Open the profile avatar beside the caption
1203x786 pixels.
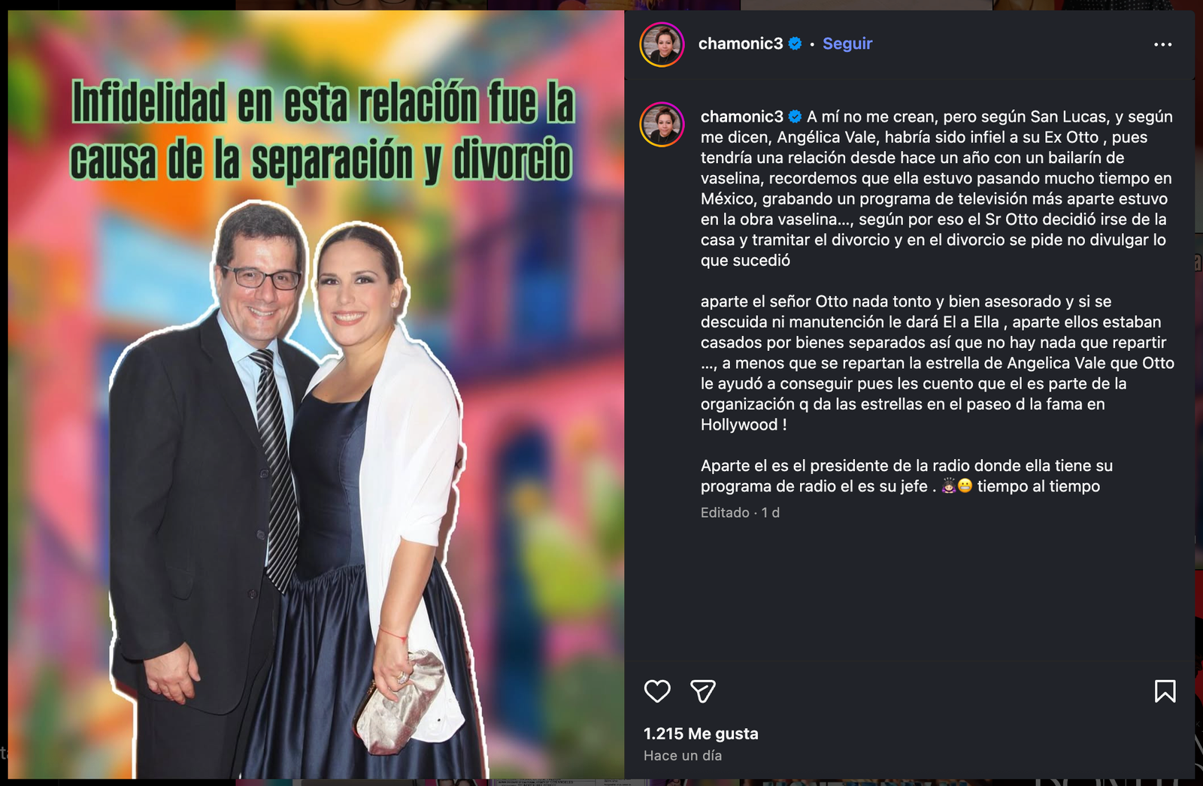click(x=662, y=124)
